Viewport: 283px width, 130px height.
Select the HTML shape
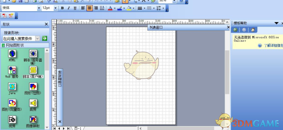(x=12, y=56)
